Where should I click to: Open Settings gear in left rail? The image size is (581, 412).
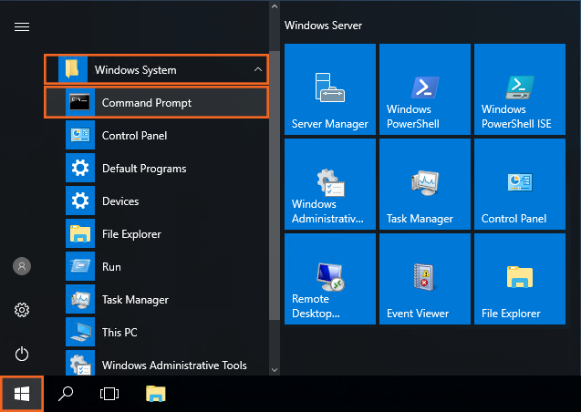pyautogui.click(x=22, y=310)
